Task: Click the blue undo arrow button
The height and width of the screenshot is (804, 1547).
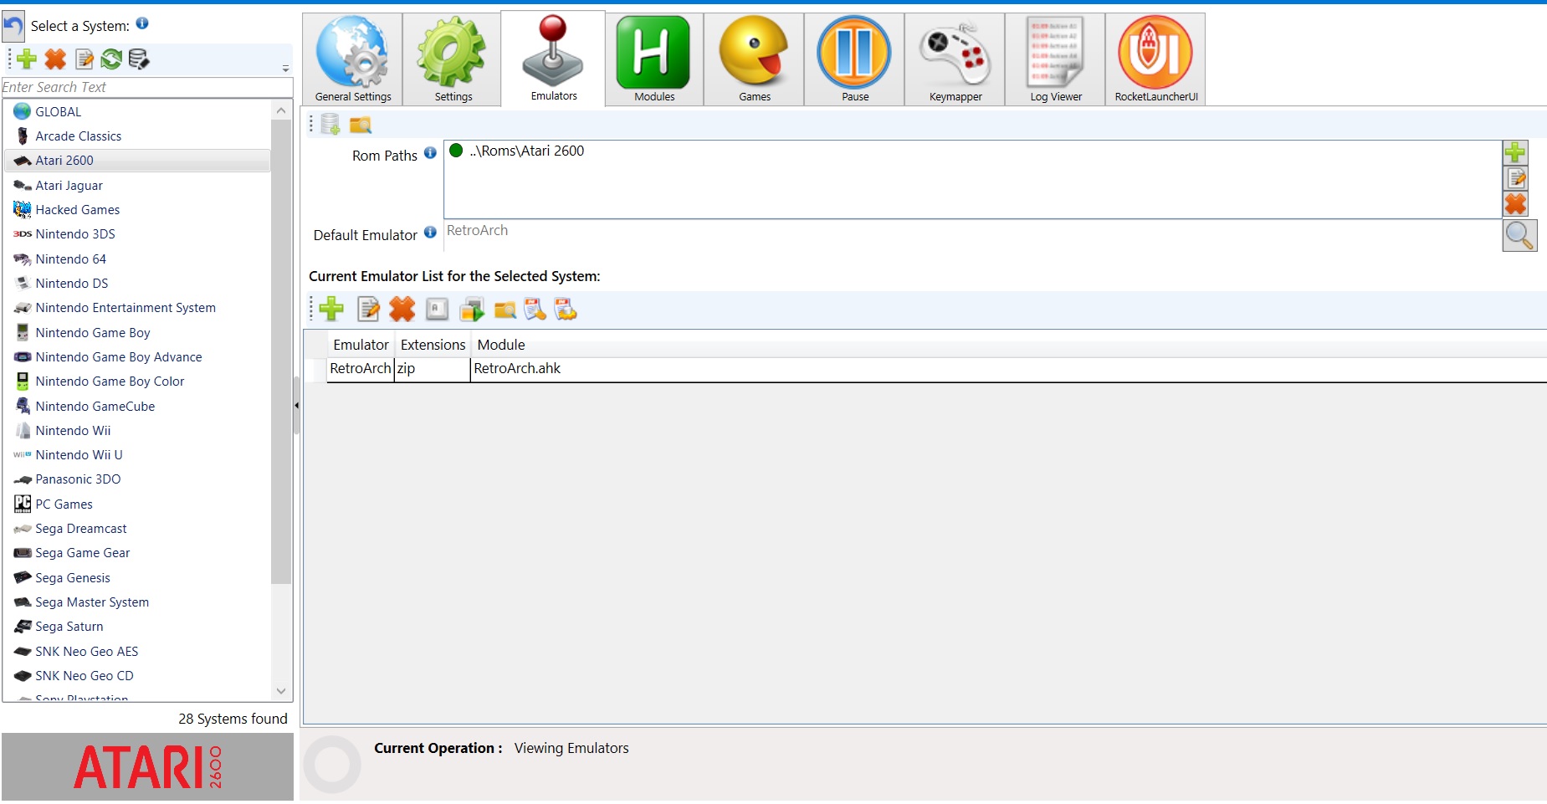Action: [13, 27]
